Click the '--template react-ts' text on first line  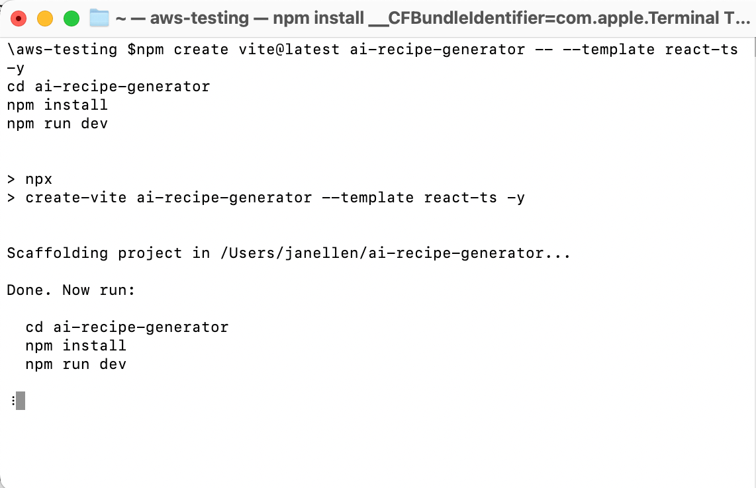point(650,50)
